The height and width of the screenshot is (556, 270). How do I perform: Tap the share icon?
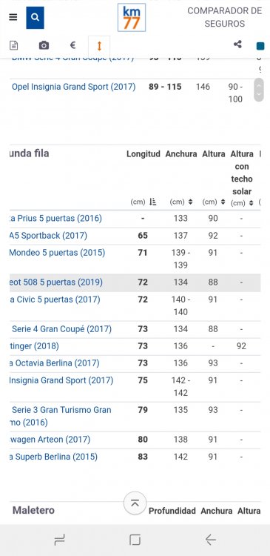237,44
